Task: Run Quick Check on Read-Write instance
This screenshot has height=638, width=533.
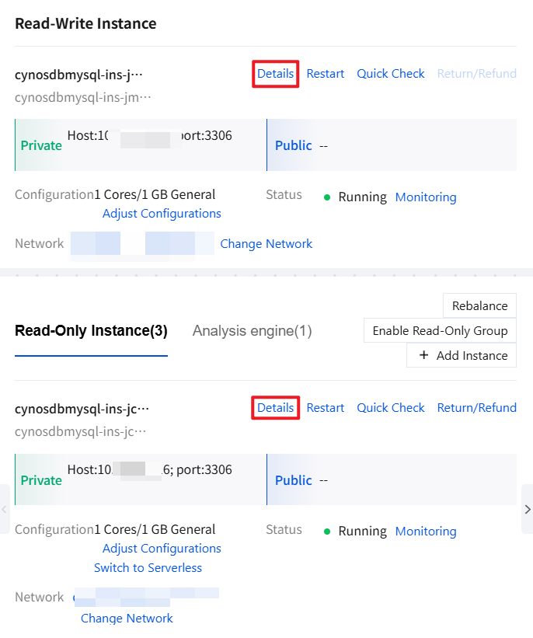Action: (391, 74)
